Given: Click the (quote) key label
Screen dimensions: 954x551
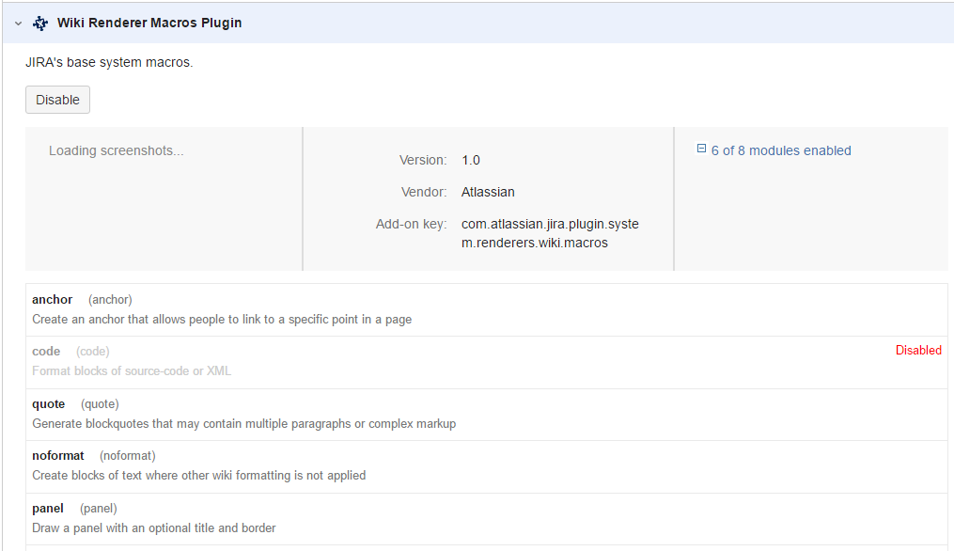Looking at the screenshot, I should pos(100,403).
